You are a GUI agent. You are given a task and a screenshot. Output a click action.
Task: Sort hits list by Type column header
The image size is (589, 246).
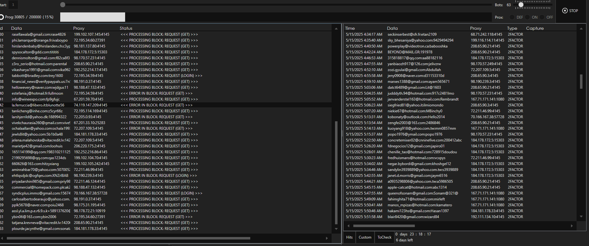pyautogui.click(x=512, y=28)
